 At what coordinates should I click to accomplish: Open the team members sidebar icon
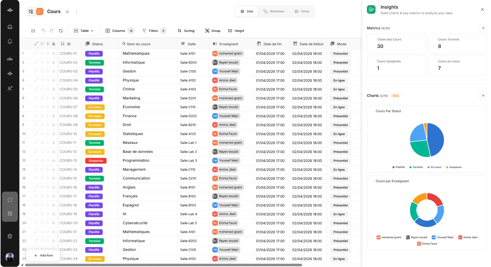click(10, 59)
